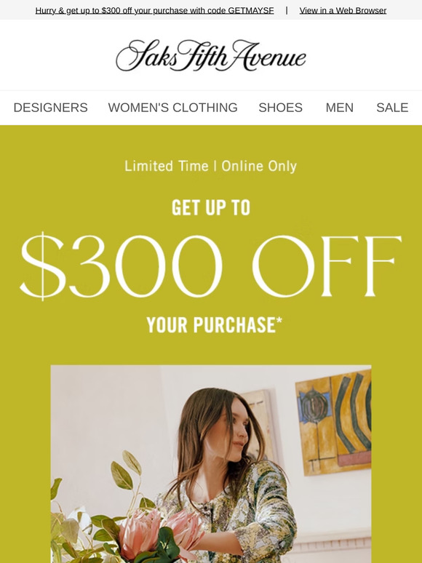Open the GETMAYSE promo code link
This screenshot has height=563, width=422.
pos(154,10)
